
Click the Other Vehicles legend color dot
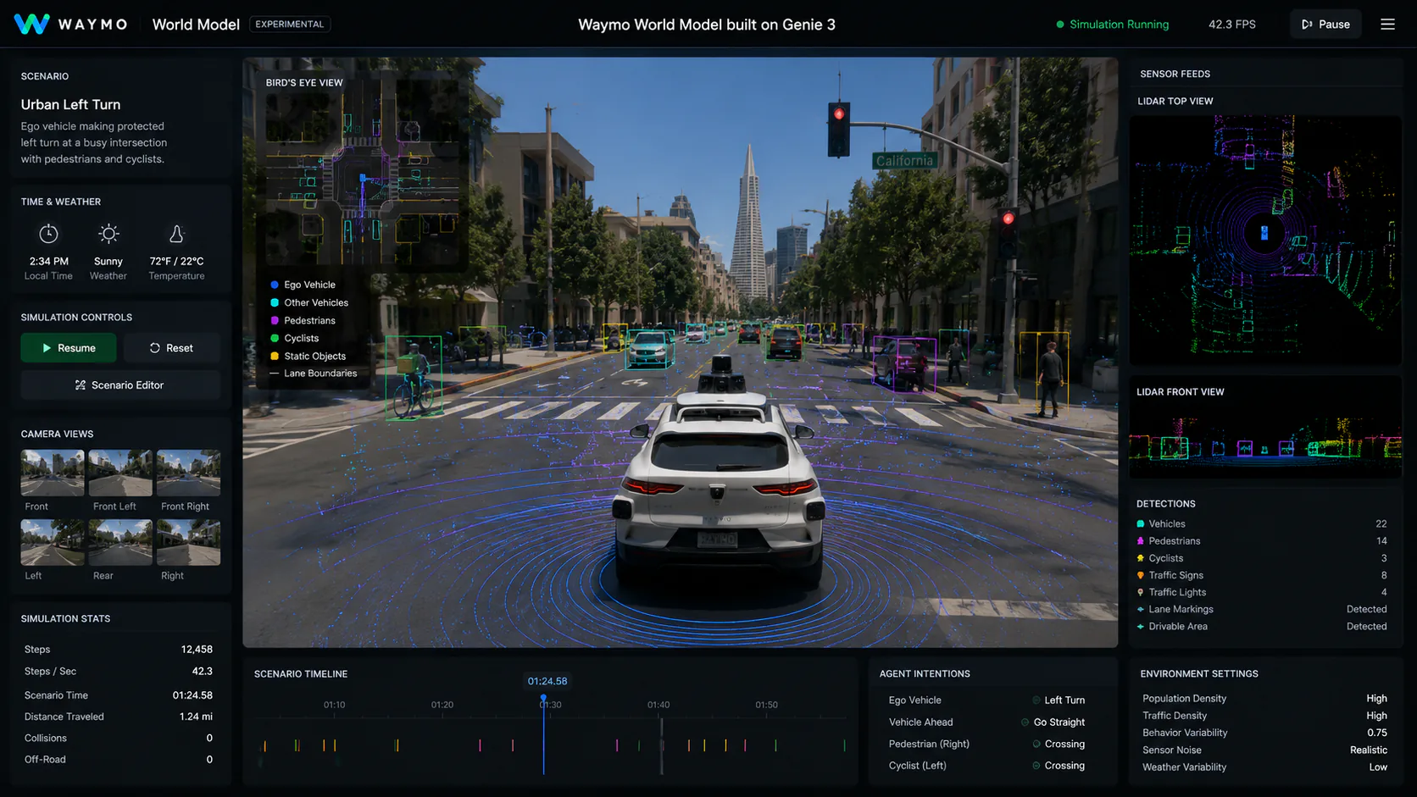(x=275, y=302)
